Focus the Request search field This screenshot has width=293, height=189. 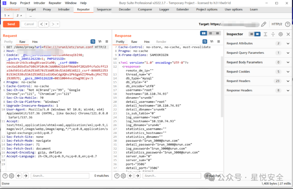[x=60, y=175]
